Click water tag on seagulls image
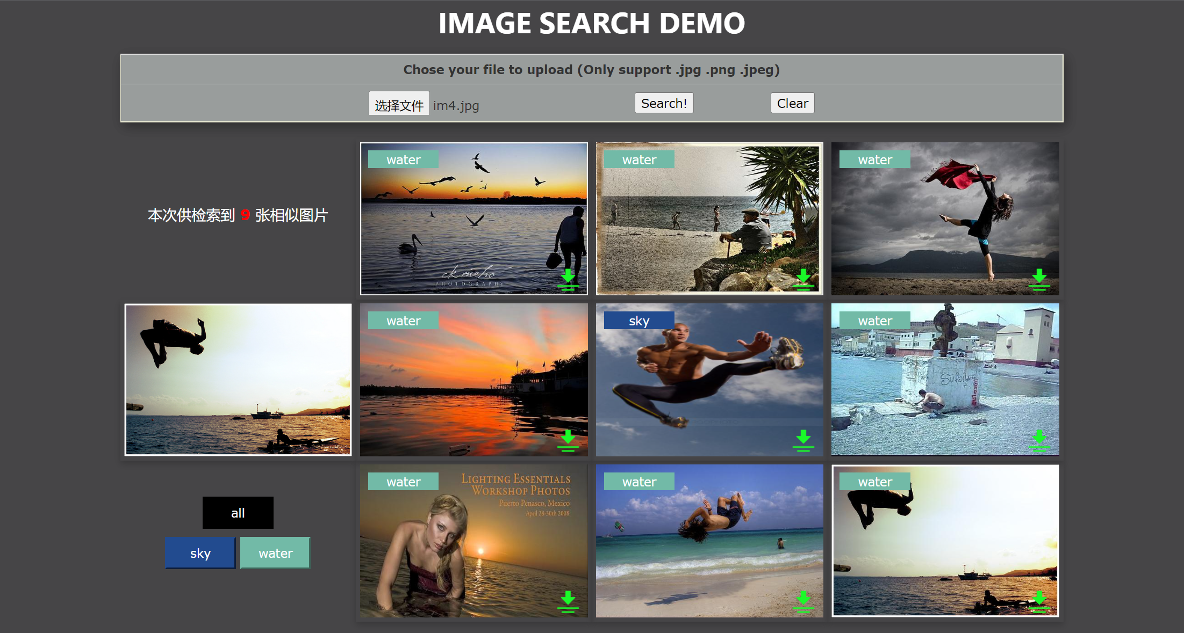This screenshot has width=1184, height=633. pyautogui.click(x=403, y=159)
